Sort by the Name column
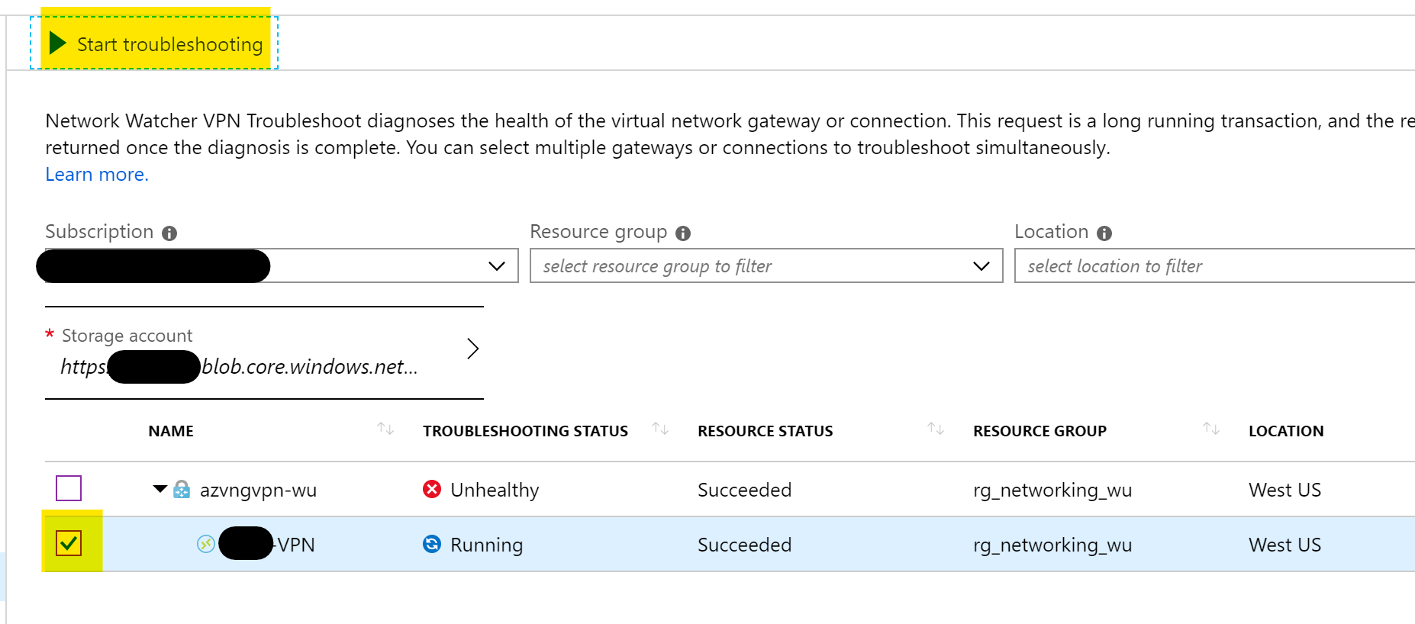 [x=385, y=429]
